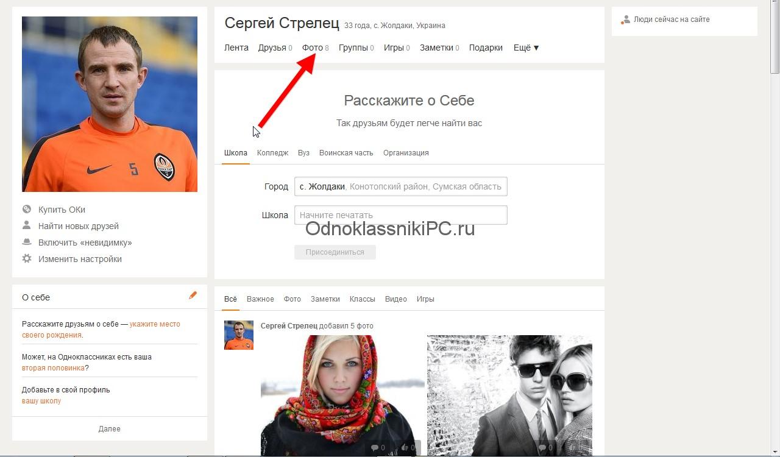Click the Сергей Стрелец name in the feed post
Image resolution: width=780 pixels, height=457 pixels.
289,326
